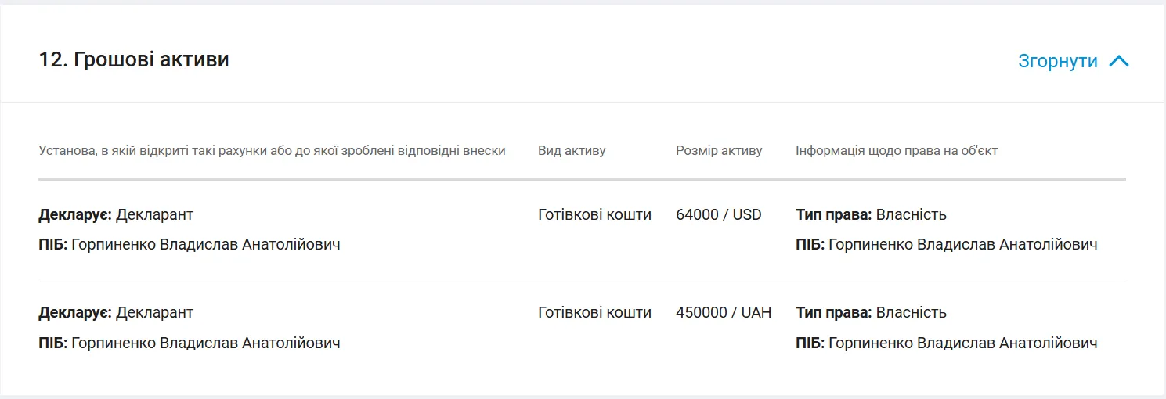Select "Готівкові кошти" in the 64000 USD row
Image resolution: width=1166 pixels, height=399 pixels.
pos(594,214)
